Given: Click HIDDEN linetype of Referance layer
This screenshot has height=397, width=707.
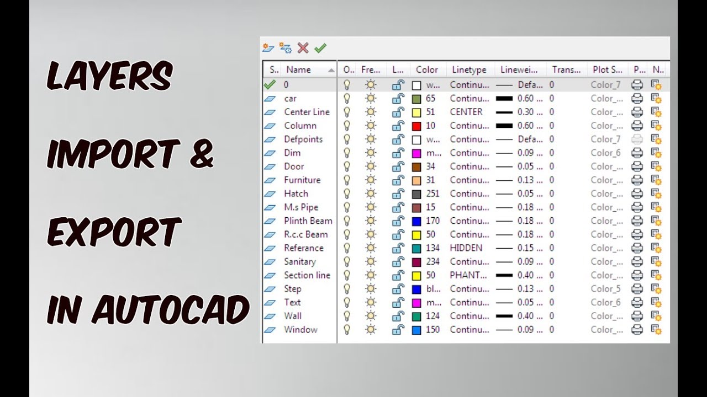Looking at the screenshot, I should [466, 248].
